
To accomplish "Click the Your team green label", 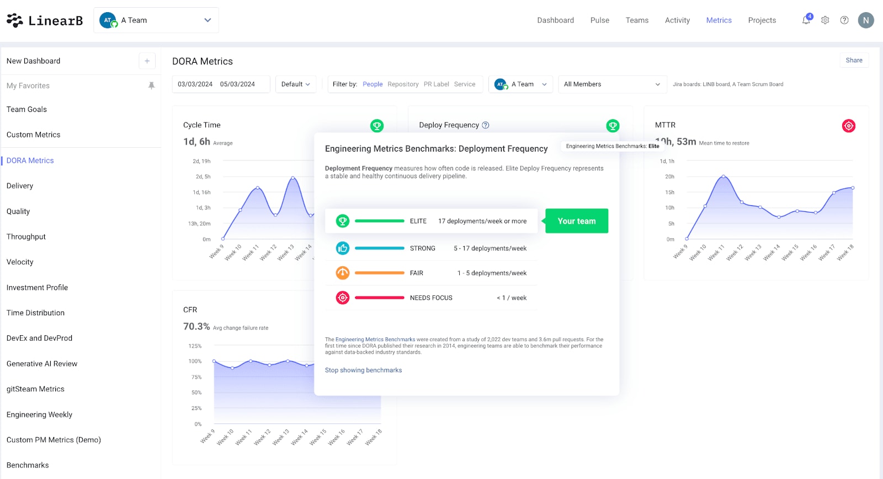I will coord(577,221).
